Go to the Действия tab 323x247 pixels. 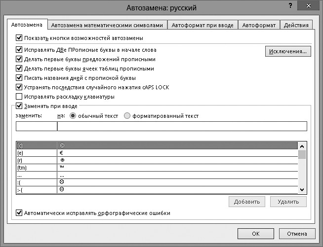296,26
